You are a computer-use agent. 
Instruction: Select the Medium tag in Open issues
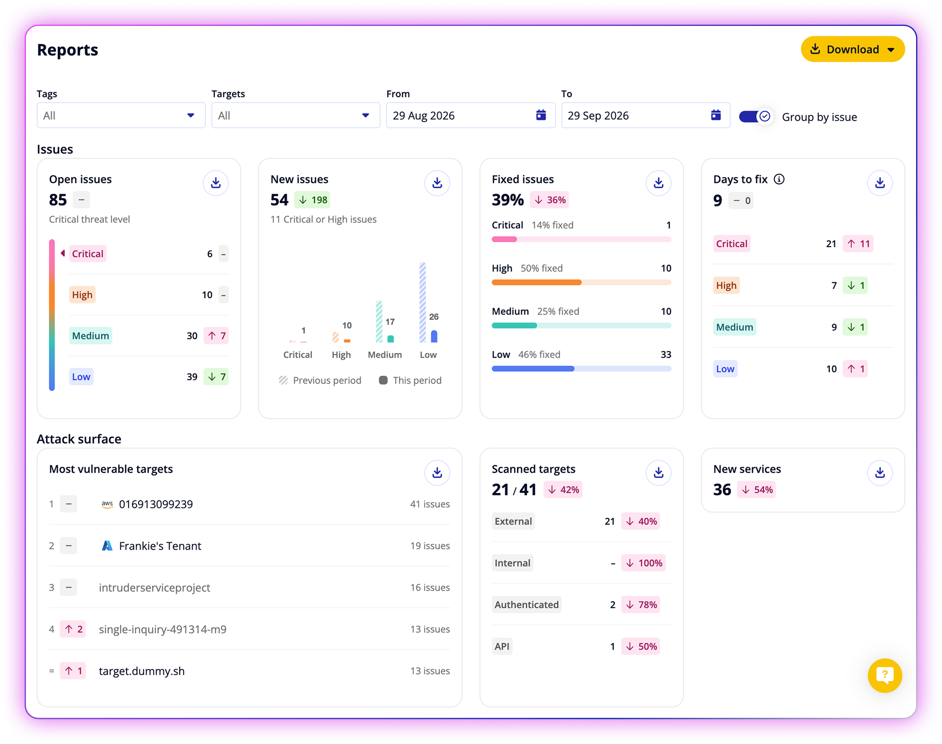pos(90,336)
